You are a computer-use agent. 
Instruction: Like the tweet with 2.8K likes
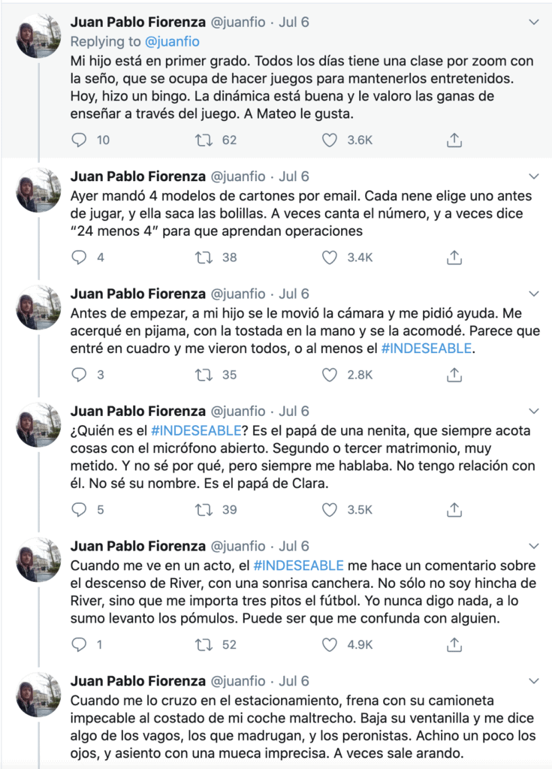329,374
